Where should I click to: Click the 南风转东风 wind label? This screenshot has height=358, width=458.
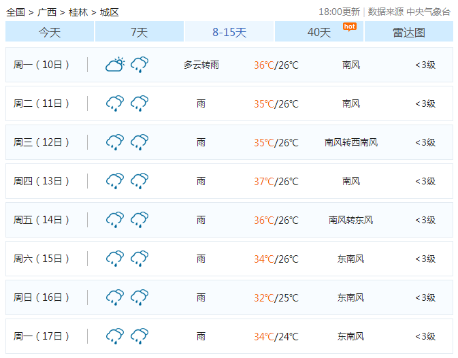tap(351, 220)
